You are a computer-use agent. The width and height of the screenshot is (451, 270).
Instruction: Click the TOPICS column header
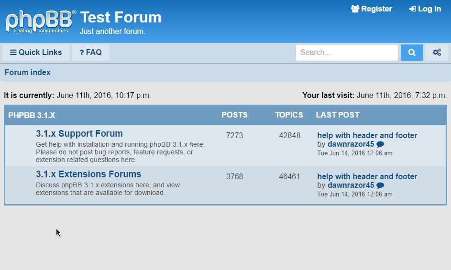[x=289, y=115]
